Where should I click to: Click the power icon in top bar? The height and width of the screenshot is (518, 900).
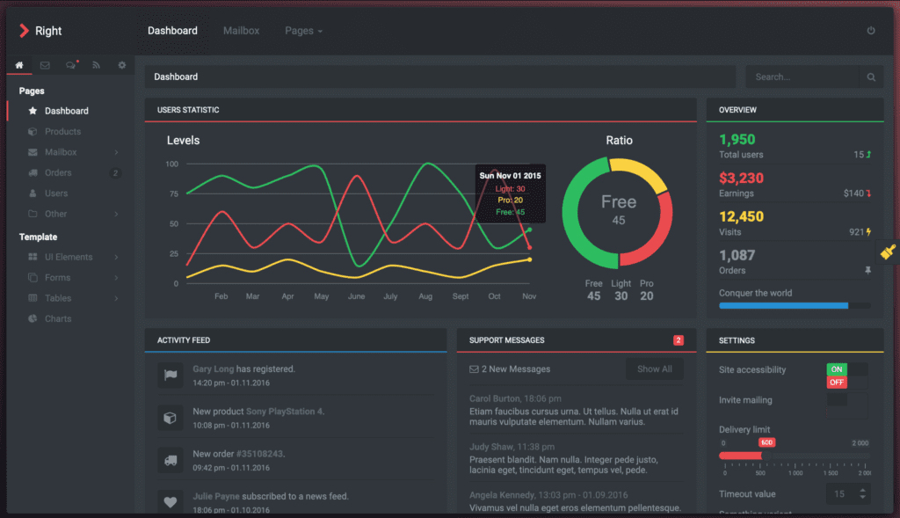(871, 31)
